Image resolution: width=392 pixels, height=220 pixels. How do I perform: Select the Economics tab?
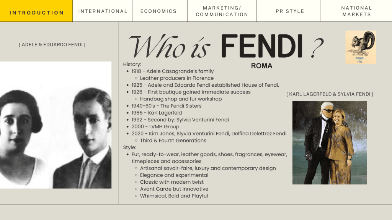[x=158, y=11]
